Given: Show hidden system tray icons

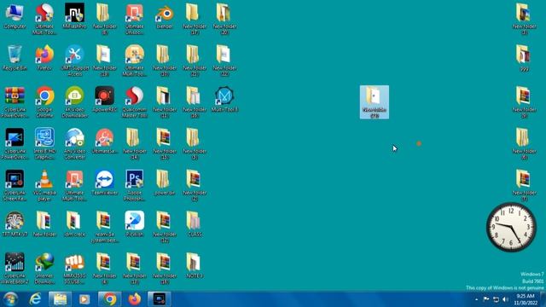Looking at the screenshot, I should click(x=476, y=299).
